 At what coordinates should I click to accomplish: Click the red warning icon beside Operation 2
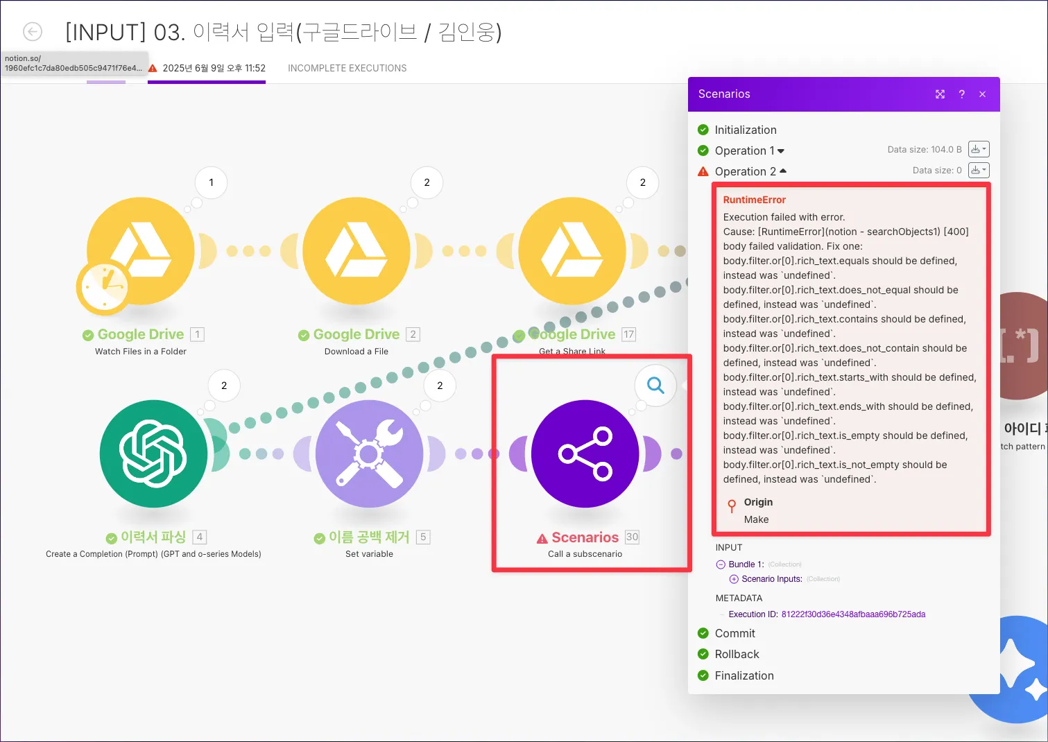(703, 171)
